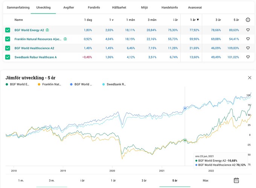Screen dimensions: 256x188
Task: Sort table by Namn column
Action: [18, 20]
